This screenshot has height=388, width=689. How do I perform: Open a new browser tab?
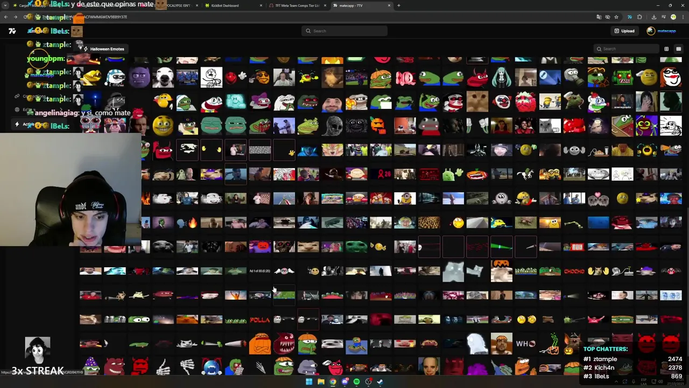tap(398, 5)
